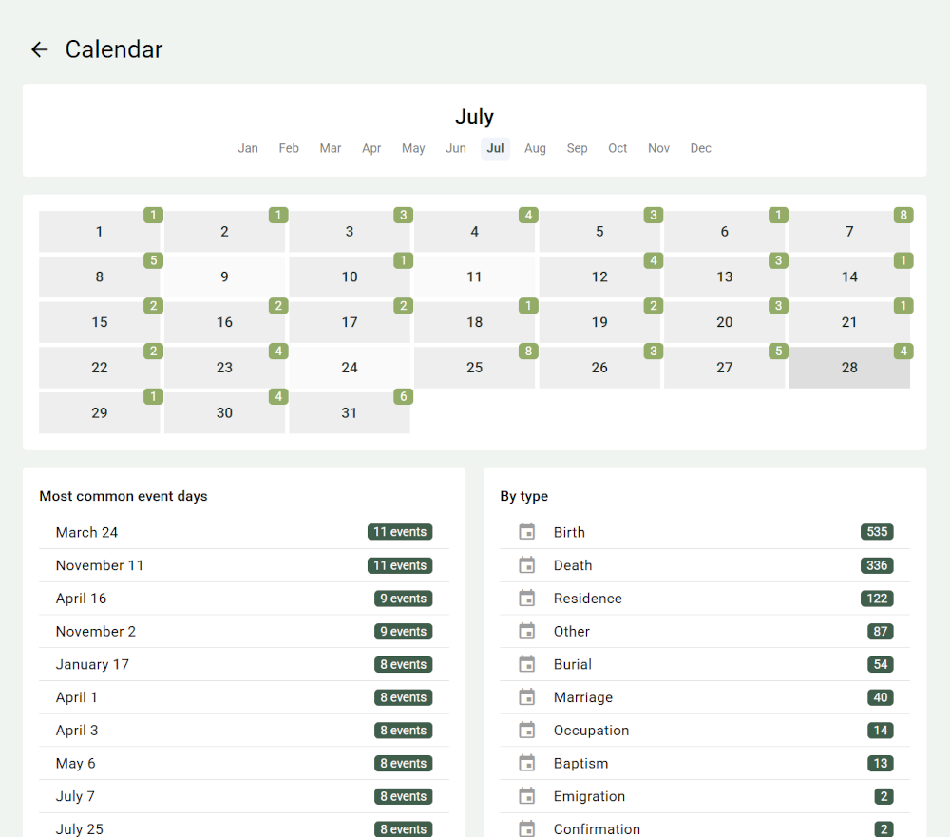
Task: Click the Baptism type label
Action: point(580,764)
